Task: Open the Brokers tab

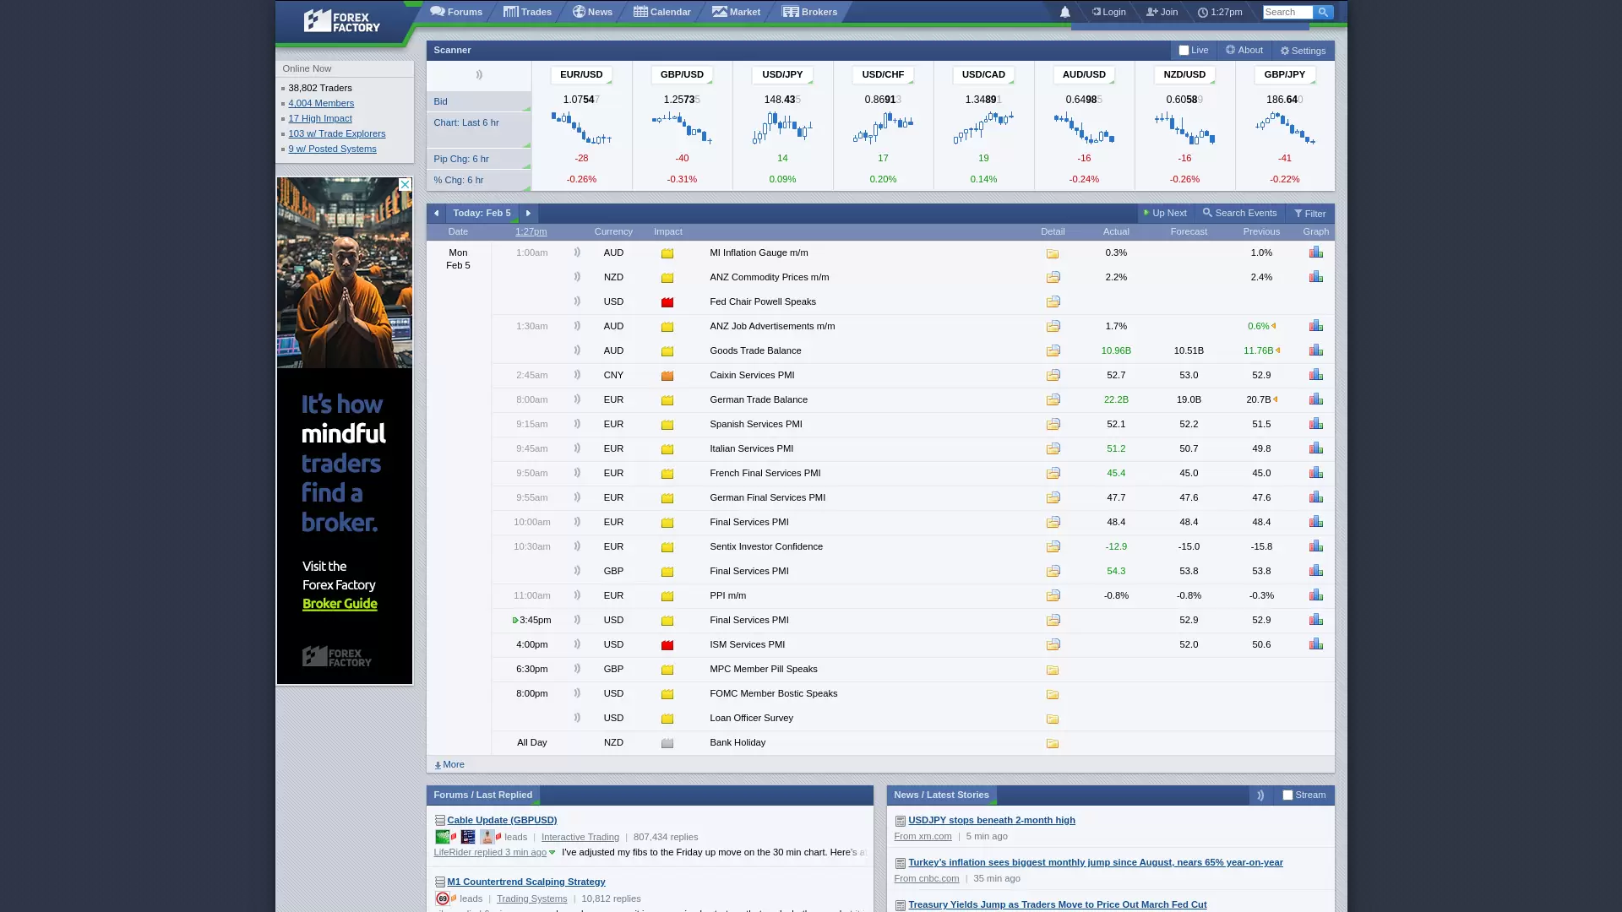Action: (x=809, y=12)
